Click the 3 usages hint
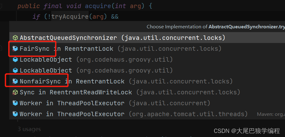This screenshot has height=137, width=285. pos(29,129)
